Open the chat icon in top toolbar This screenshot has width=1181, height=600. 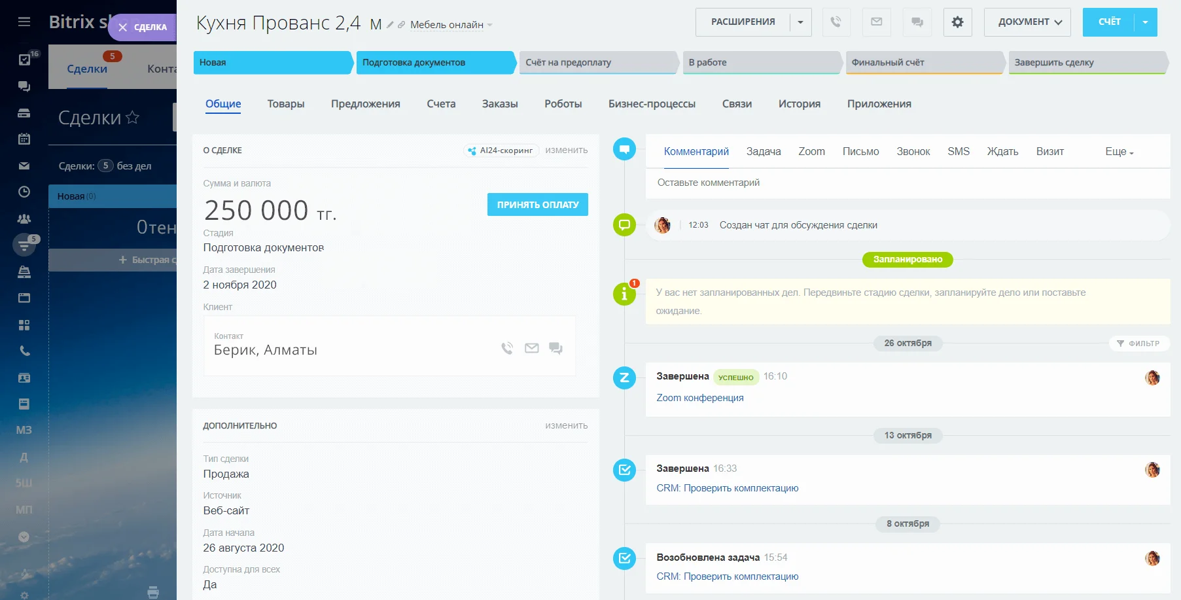point(917,22)
